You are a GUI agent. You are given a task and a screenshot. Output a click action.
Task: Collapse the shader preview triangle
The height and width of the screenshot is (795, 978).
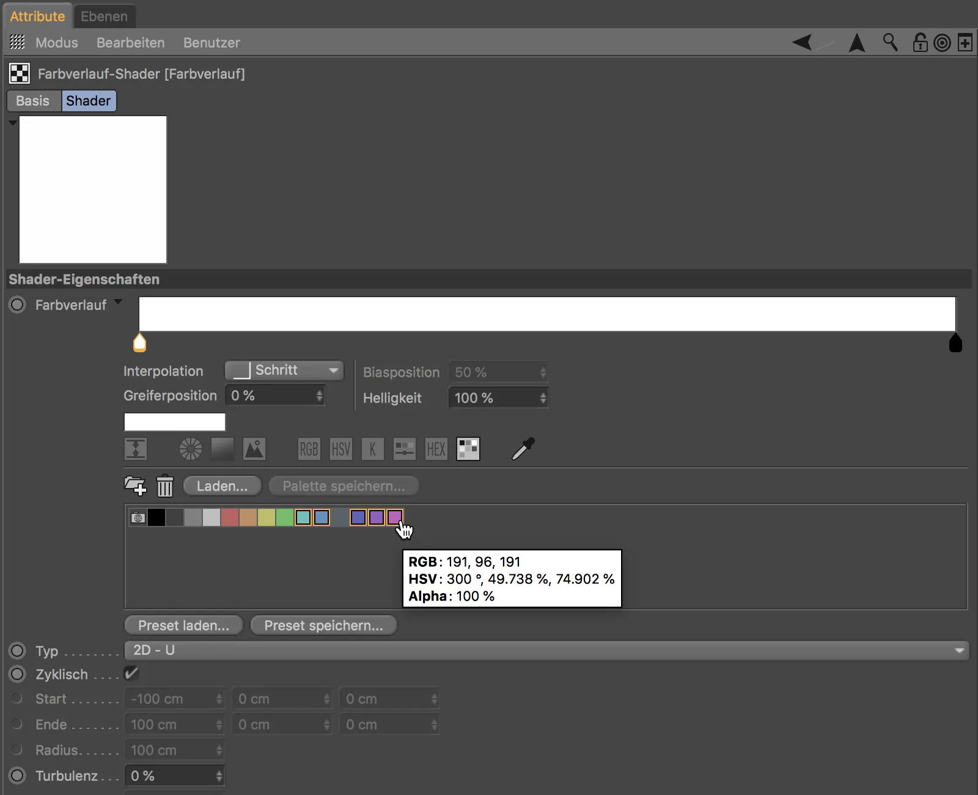(12, 122)
